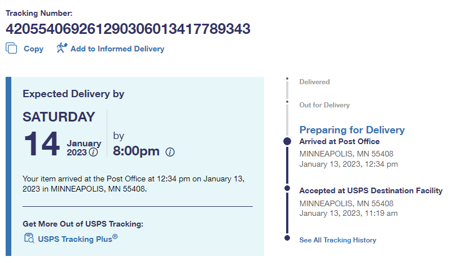Click the Accepted at USPS Destination Facility dot
The image size is (452, 265).
click(x=287, y=188)
